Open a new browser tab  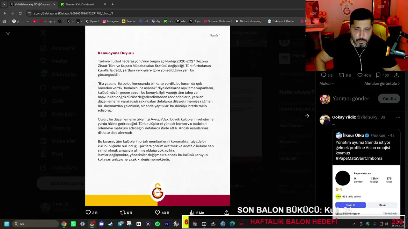pos(113,4)
